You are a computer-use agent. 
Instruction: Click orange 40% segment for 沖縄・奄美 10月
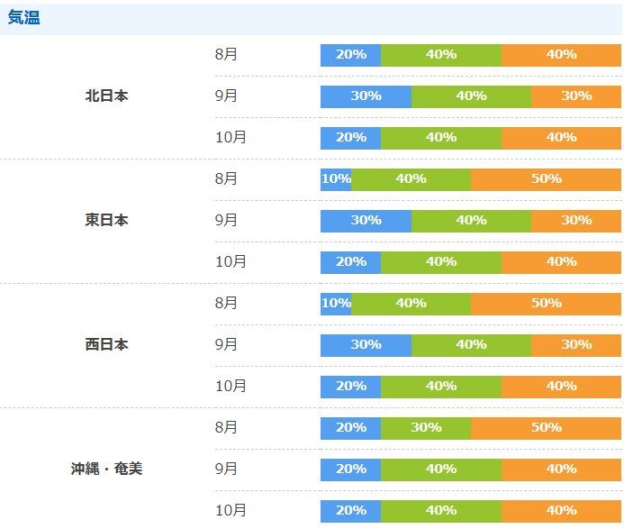point(561,511)
